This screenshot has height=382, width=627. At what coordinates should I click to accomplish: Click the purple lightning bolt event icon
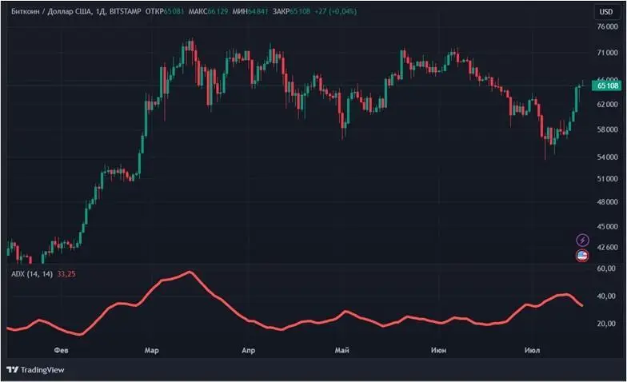click(582, 240)
